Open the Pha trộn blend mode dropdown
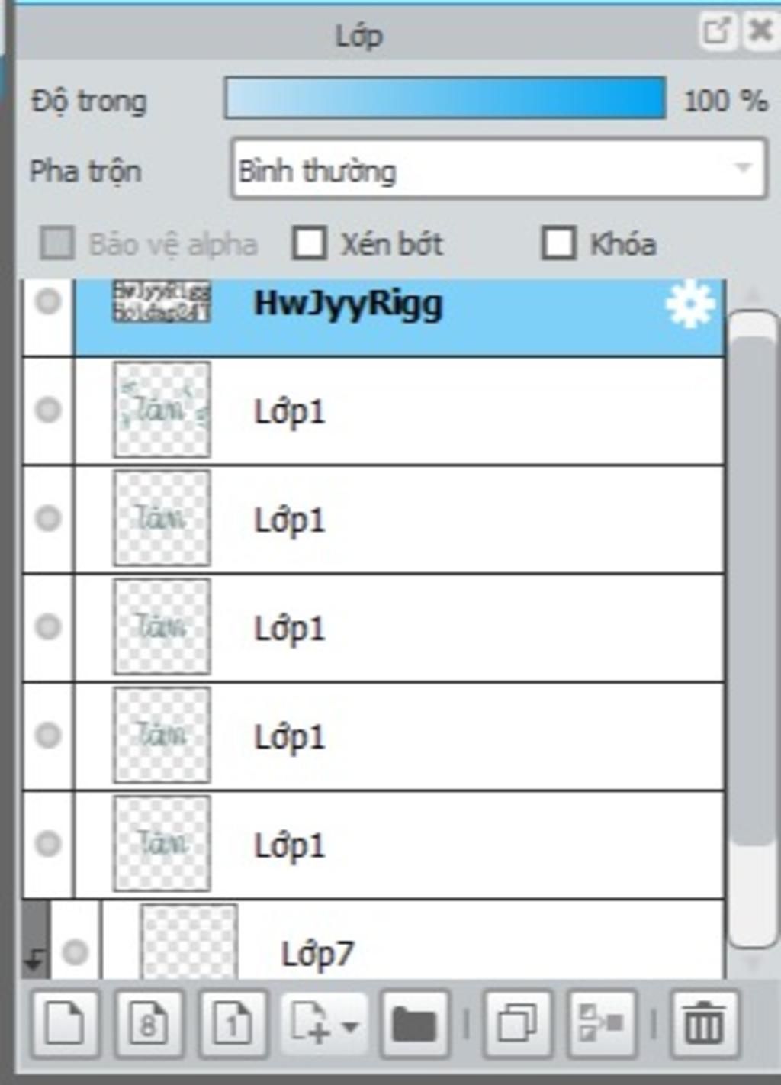This screenshot has width=781, height=1085. point(499,169)
